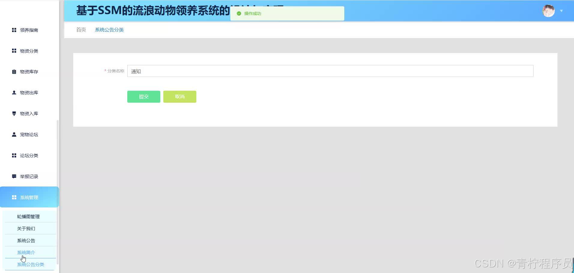Select 轮播图管理 submenu item
The height and width of the screenshot is (273, 574).
(x=30, y=216)
